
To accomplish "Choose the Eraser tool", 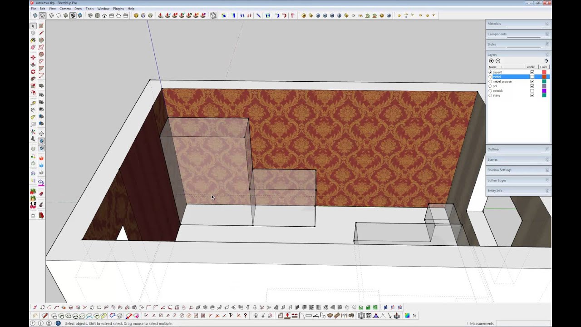I will click(x=33, y=47).
